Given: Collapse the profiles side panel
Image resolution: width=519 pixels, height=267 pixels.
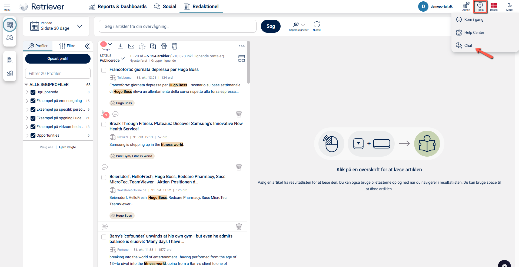Looking at the screenshot, I should [x=87, y=46].
